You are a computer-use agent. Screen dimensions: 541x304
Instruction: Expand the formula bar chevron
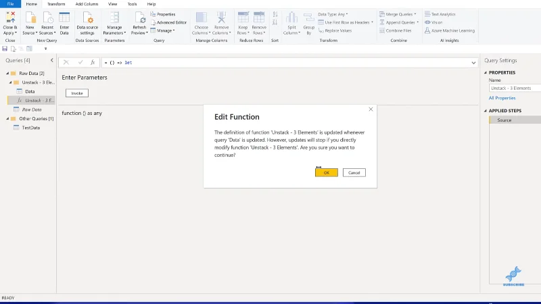tap(473, 63)
